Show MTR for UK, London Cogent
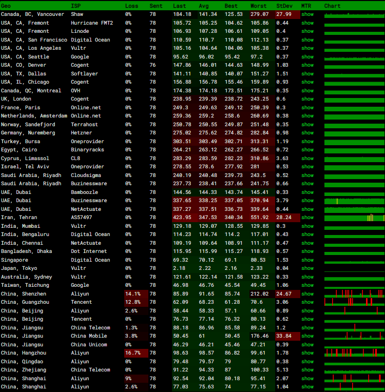Screen dimensions: 385x392 point(307,99)
